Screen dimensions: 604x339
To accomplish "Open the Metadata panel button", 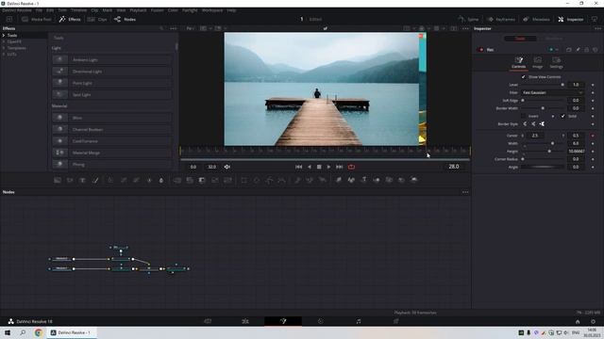I will tap(536, 19).
